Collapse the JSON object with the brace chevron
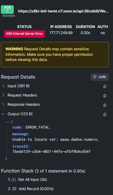The image size is (113, 195). (7, 122)
